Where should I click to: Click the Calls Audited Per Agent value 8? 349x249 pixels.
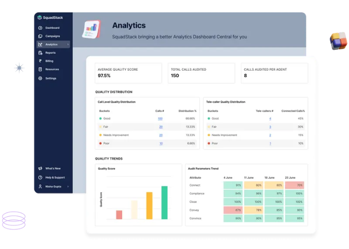(245, 76)
